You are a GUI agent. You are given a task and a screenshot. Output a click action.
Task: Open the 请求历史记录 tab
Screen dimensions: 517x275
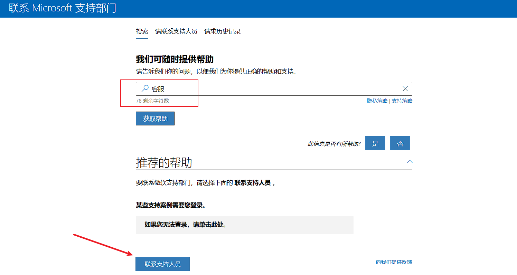click(x=223, y=31)
